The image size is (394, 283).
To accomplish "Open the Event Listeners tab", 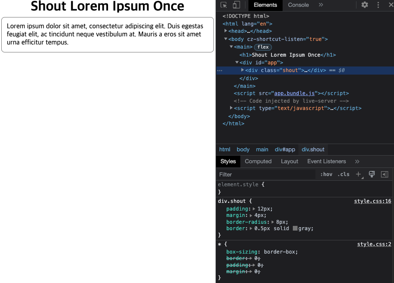I will [327, 162].
